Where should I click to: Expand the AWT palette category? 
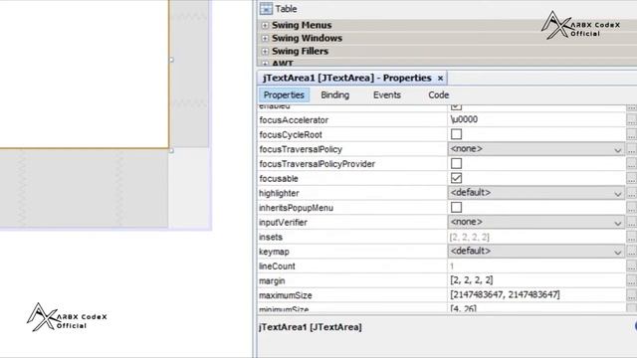pyautogui.click(x=265, y=64)
